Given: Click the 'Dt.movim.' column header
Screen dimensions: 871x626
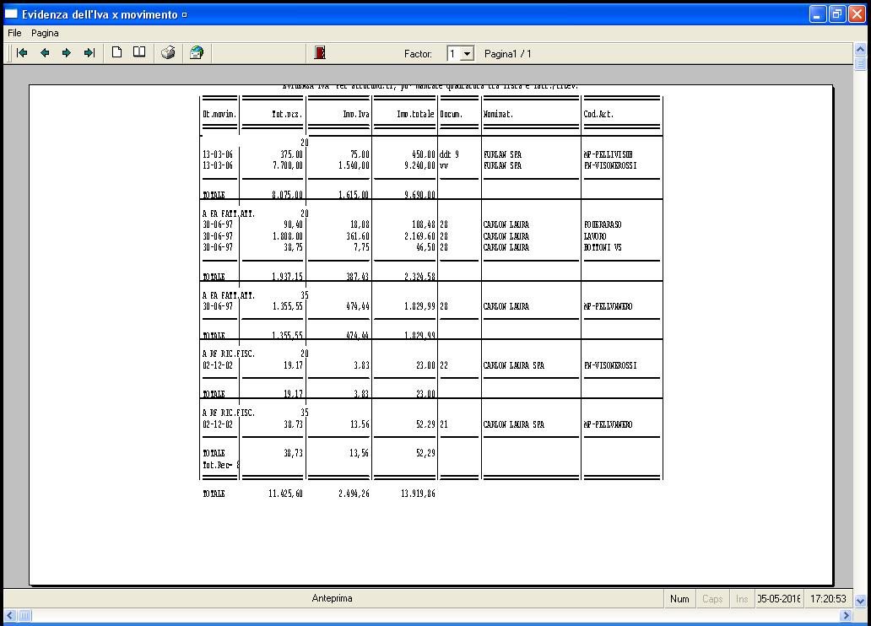Looking at the screenshot, I should (219, 114).
